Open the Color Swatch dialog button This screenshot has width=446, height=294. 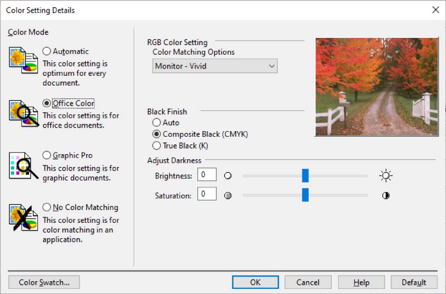click(44, 282)
